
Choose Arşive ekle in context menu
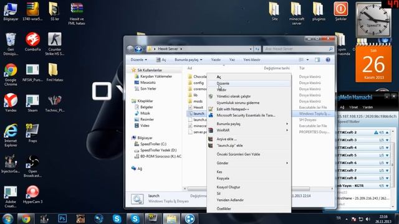(x=249, y=139)
